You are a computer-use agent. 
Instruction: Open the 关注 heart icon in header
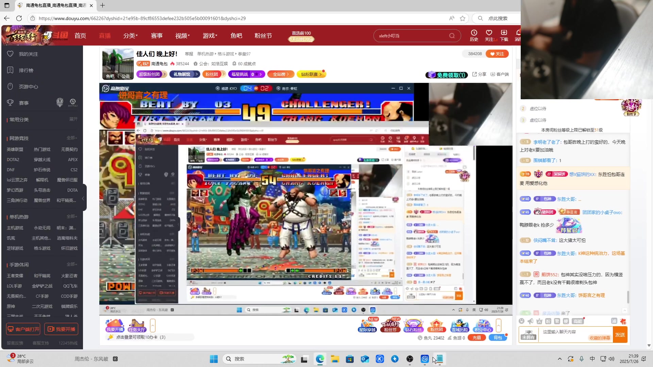[x=489, y=35]
